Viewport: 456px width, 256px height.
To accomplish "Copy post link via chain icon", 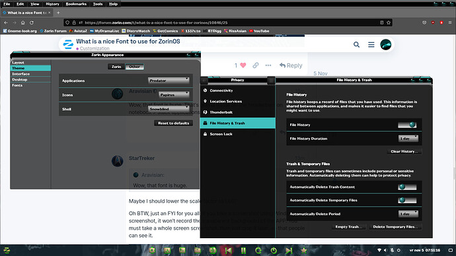I will (x=256, y=65).
